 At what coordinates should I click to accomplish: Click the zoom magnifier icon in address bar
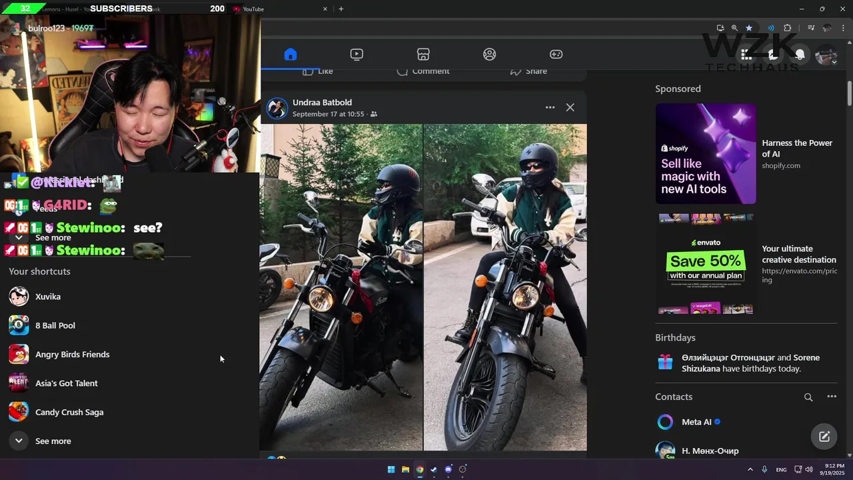pyautogui.click(x=734, y=28)
